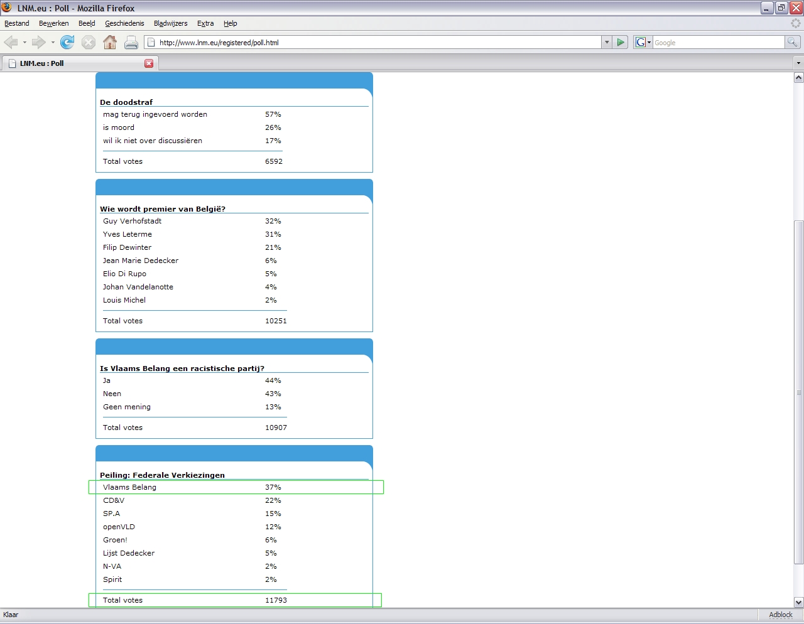Click the Google search input field

tap(718, 43)
